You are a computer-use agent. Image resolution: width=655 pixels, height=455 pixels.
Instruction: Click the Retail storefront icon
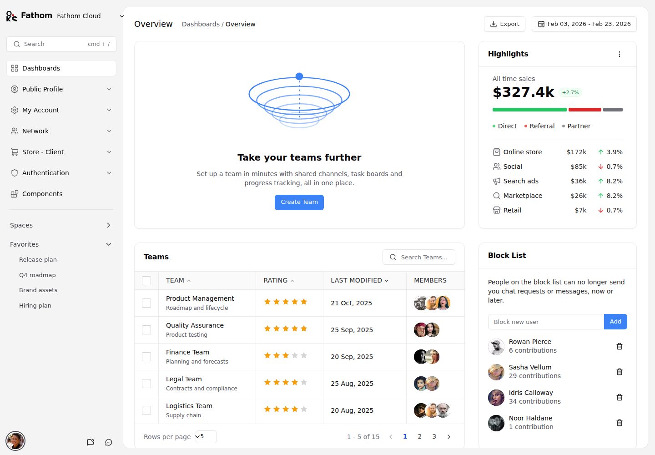pos(496,210)
